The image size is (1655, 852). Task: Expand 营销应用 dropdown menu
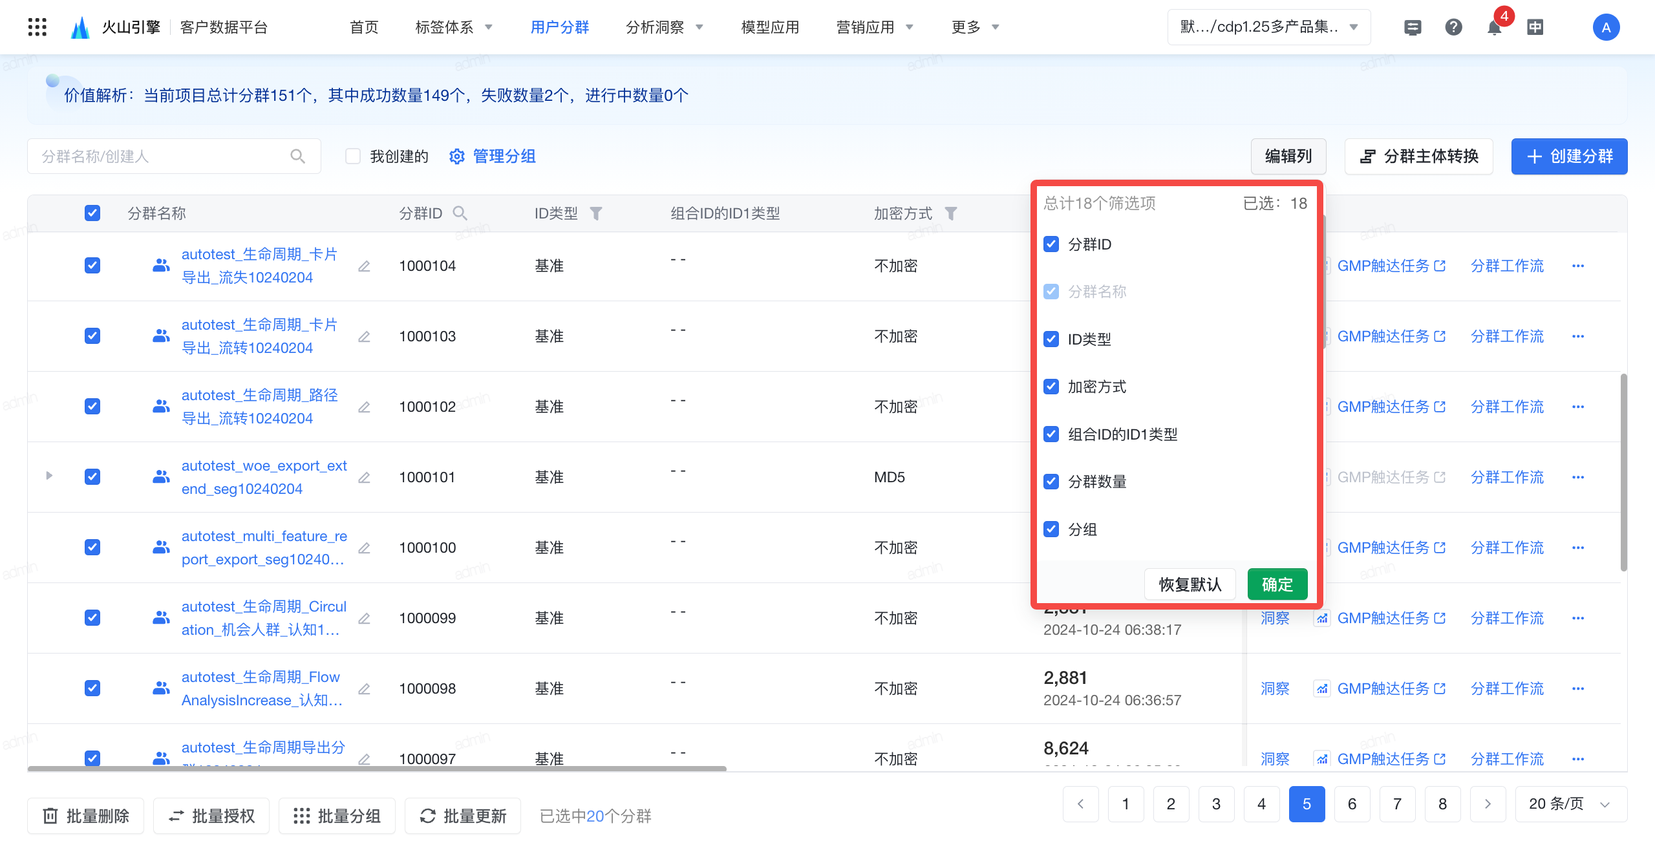(x=875, y=27)
